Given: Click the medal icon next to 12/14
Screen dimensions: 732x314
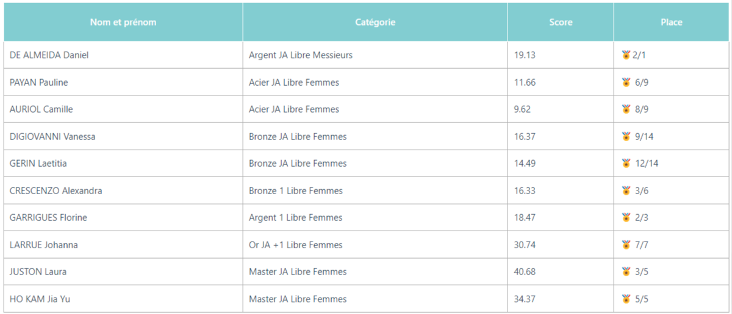Looking at the screenshot, I should (626, 163).
